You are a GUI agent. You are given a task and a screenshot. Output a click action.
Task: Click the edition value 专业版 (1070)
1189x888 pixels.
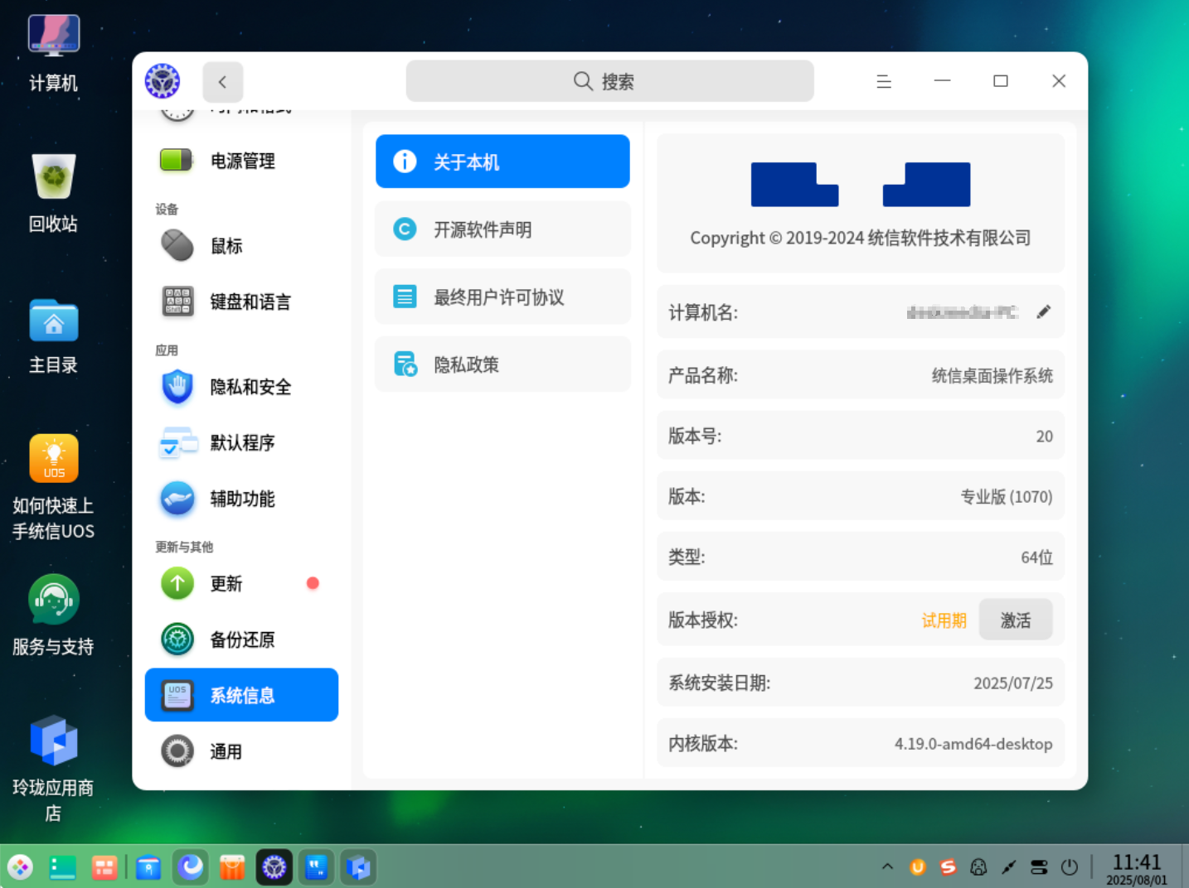coord(1007,497)
